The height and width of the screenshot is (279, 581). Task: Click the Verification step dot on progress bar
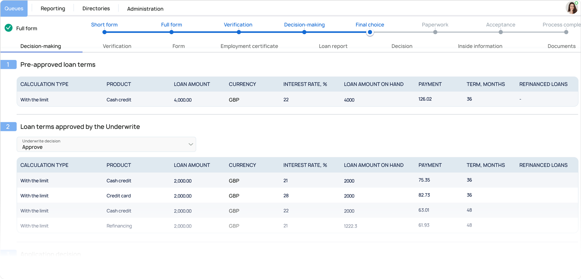(x=239, y=32)
